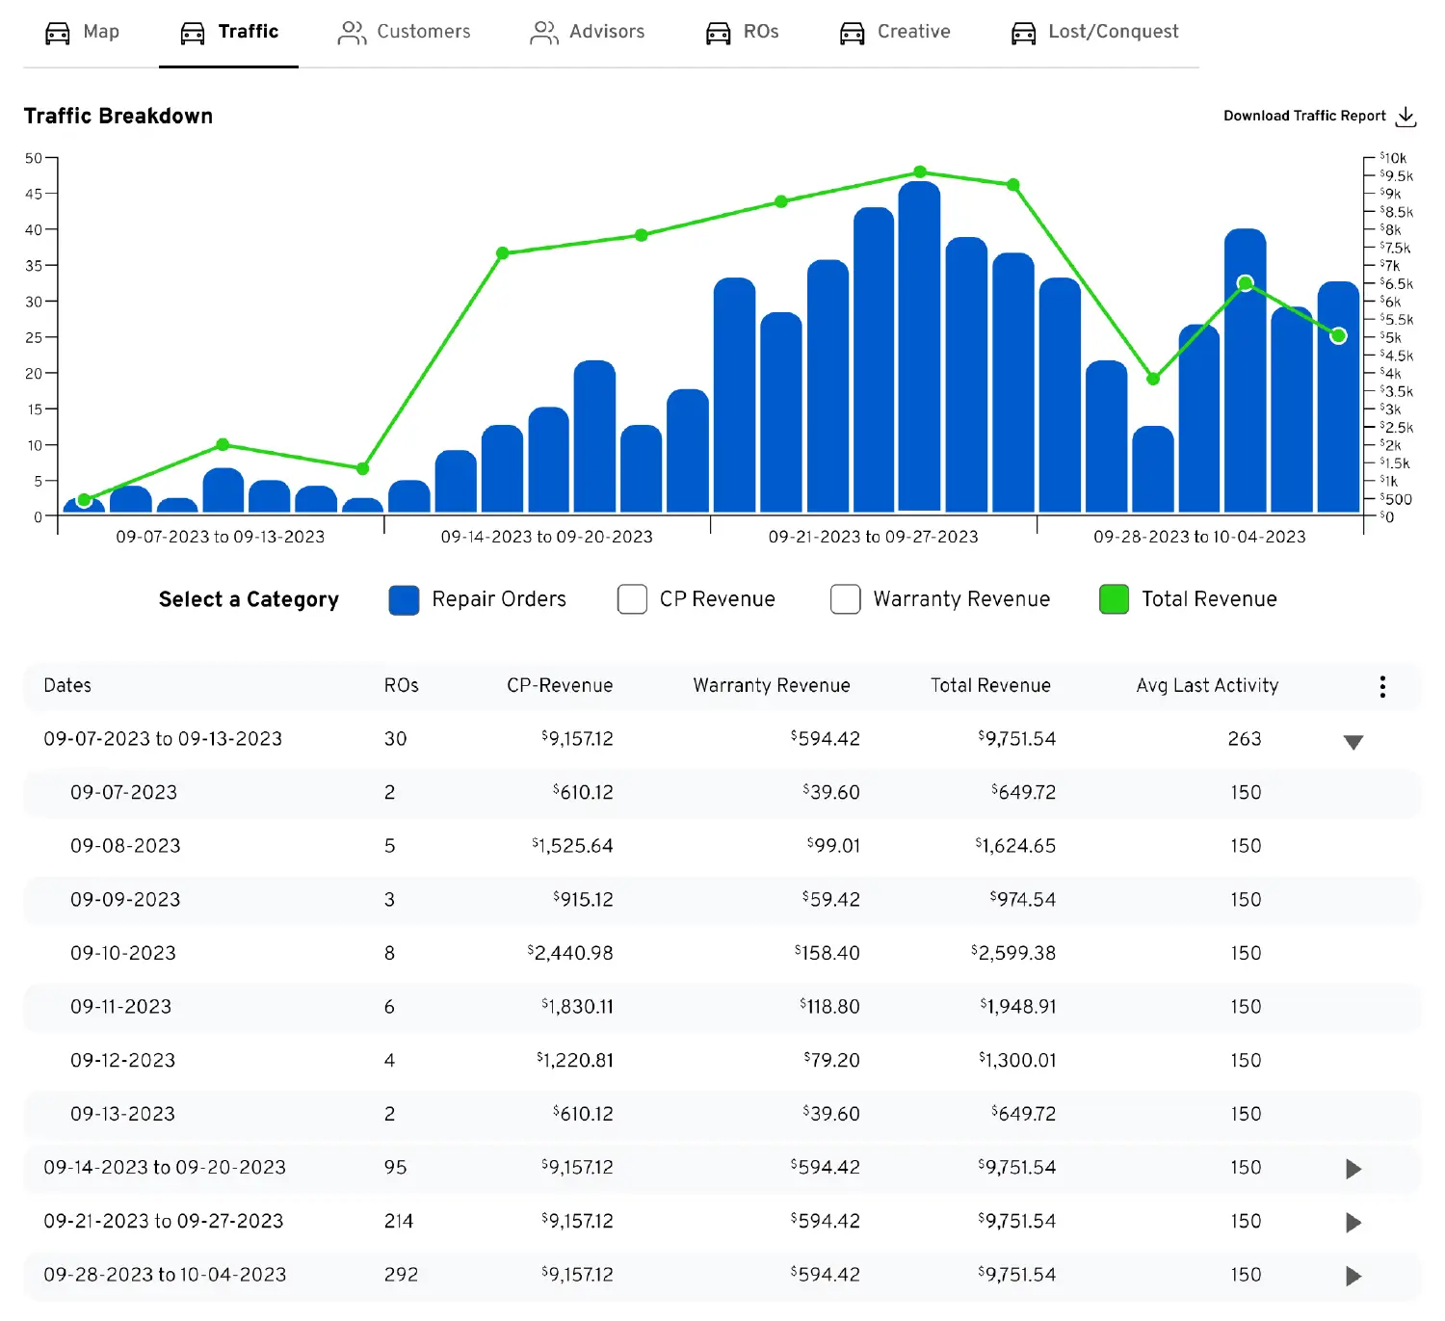Click the 09-28-2023 to 10-04-2023 axis label
Image resolution: width=1445 pixels, height=1321 pixels.
(1200, 537)
